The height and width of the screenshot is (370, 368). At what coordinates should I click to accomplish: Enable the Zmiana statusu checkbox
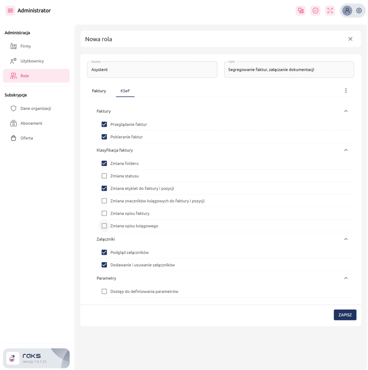coord(104,176)
